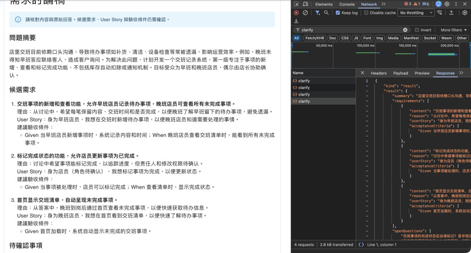Screen dimensions: 471x253
Task: Open the Preview tab
Action: coord(422,73)
